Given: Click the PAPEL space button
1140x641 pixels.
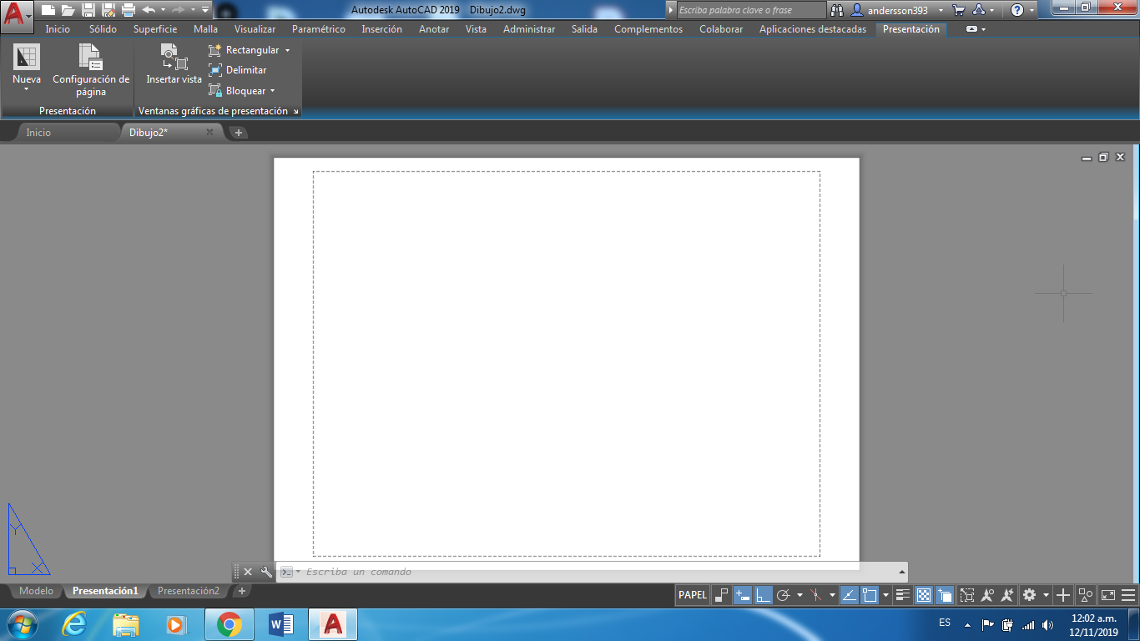Looking at the screenshot, I should (691, 595).
